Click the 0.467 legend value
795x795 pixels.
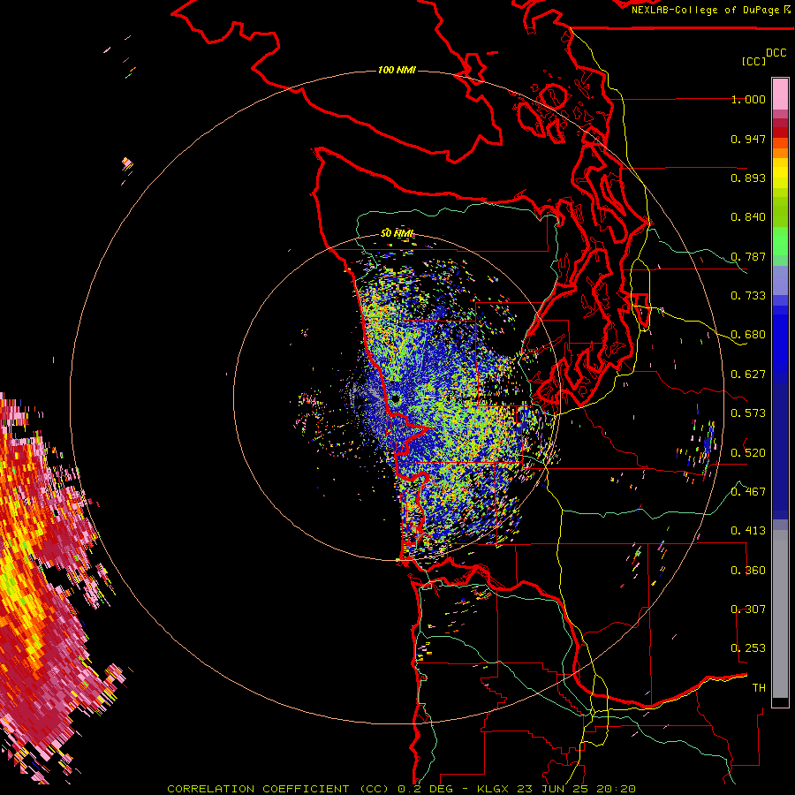(748, 491)
